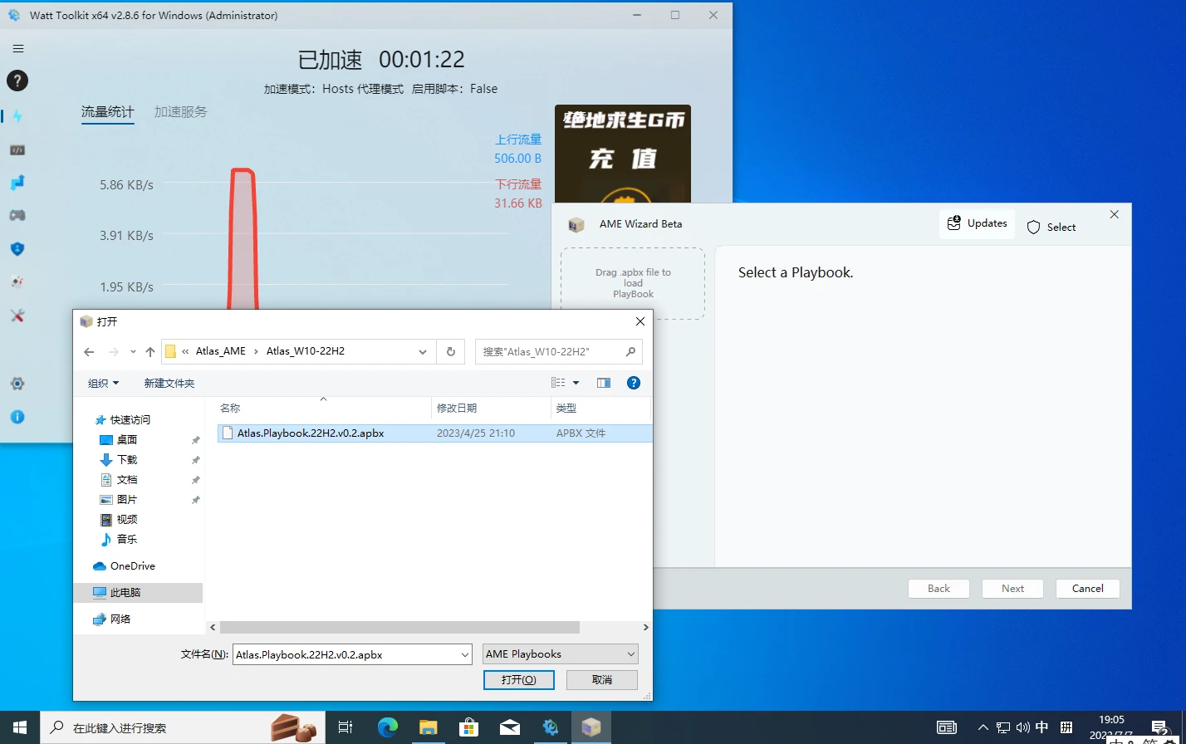
Task: Open the game controller icon in Watt Toolkit sidebar
Action: click(x=17, y=215)
